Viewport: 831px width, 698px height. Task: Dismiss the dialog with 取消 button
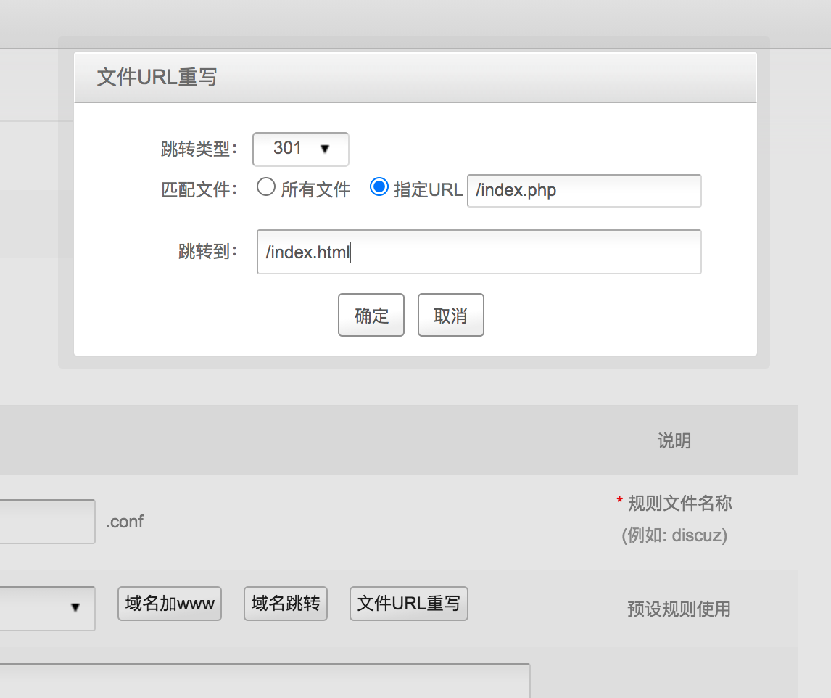(x=450, y=316)
